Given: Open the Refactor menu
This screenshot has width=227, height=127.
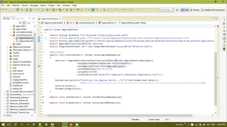Looking at the screenshot, I should coord(16,6).
